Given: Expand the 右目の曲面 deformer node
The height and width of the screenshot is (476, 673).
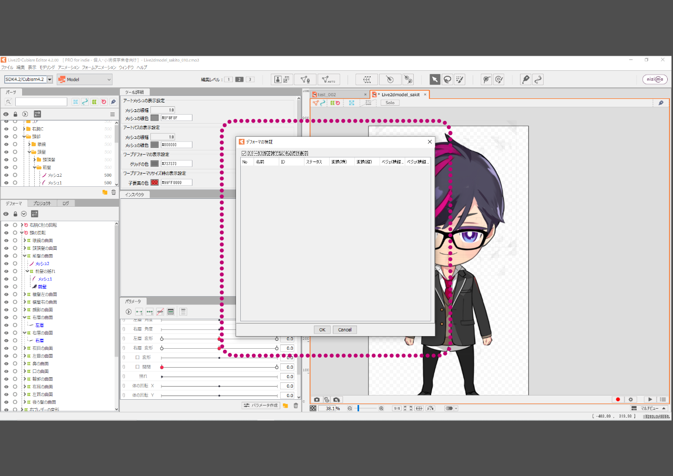Looking at the screenshot, I should (x=25, y=348).
